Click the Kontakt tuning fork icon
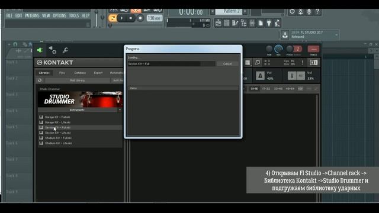 pyautogui.click(x=292, y=76)
